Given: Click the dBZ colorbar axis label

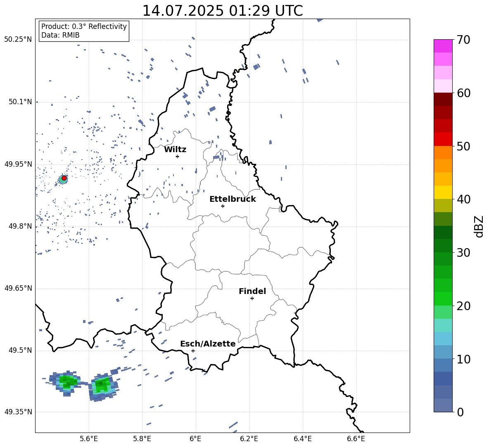Looking at the screenshot, I should point(479,226).
